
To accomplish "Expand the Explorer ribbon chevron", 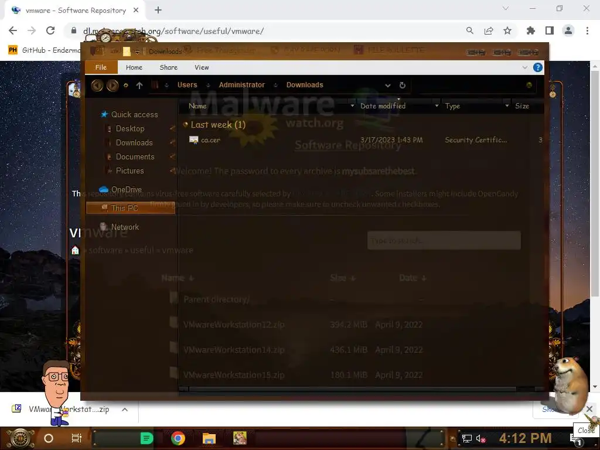I will (x=524, y=67).
